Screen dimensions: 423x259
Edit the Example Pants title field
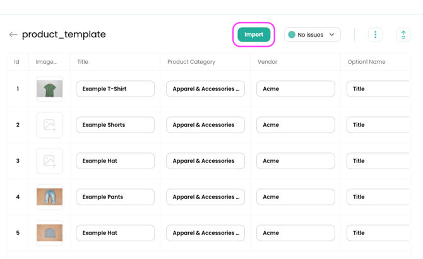pyautogui.click(x=115, y=197)
